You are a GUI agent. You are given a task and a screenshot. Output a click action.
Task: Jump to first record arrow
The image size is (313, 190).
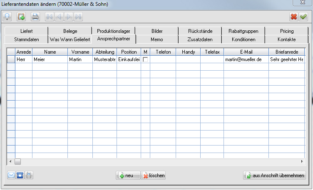click(49, 17)
